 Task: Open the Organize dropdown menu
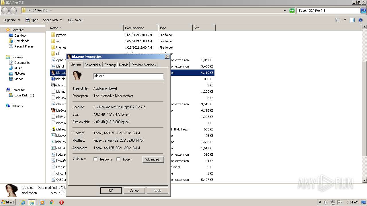click(12, 20)
